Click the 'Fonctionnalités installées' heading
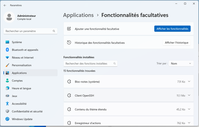The image size is (199, 127). pyautogui.click(x=79, y=57)
